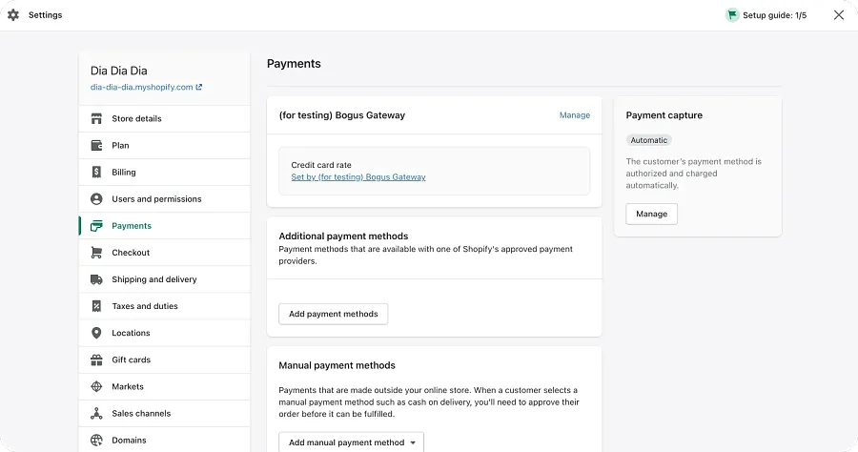The width and height of the screenshot is (858, 452).
Task: Click Manage button under Payment capture
Action: point(652,214)
